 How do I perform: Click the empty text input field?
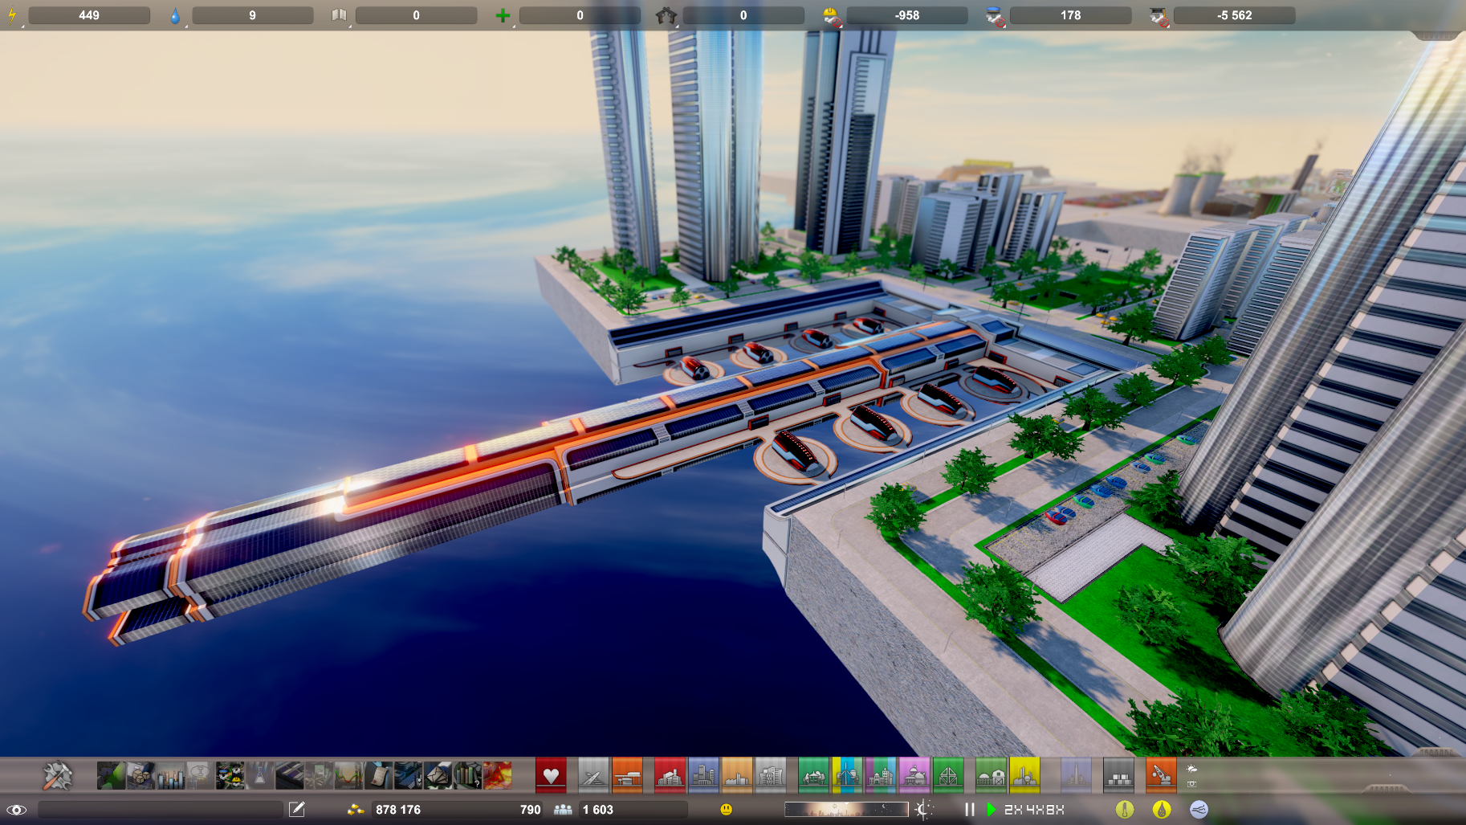[x=161, y=809]
